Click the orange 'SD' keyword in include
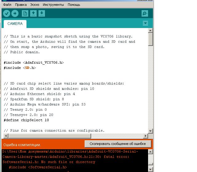This screenshot has width=197, height=172. pos(27,68)
